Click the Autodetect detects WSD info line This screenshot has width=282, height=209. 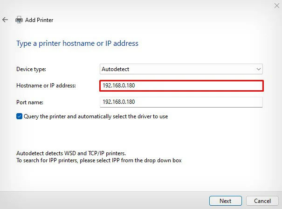click(71, 153)
